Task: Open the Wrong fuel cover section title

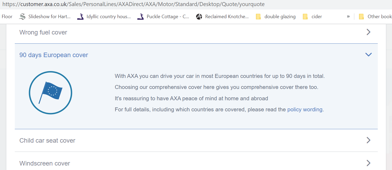Action: (x=43, y=32)
